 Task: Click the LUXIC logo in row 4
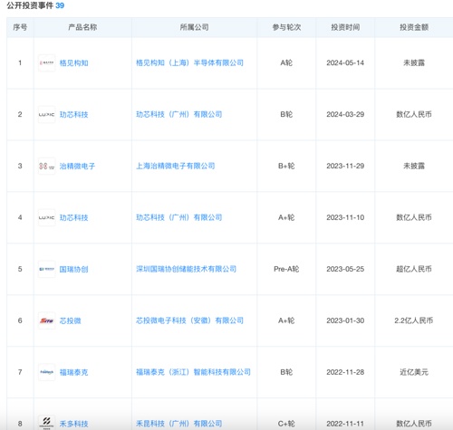[47, 217]
